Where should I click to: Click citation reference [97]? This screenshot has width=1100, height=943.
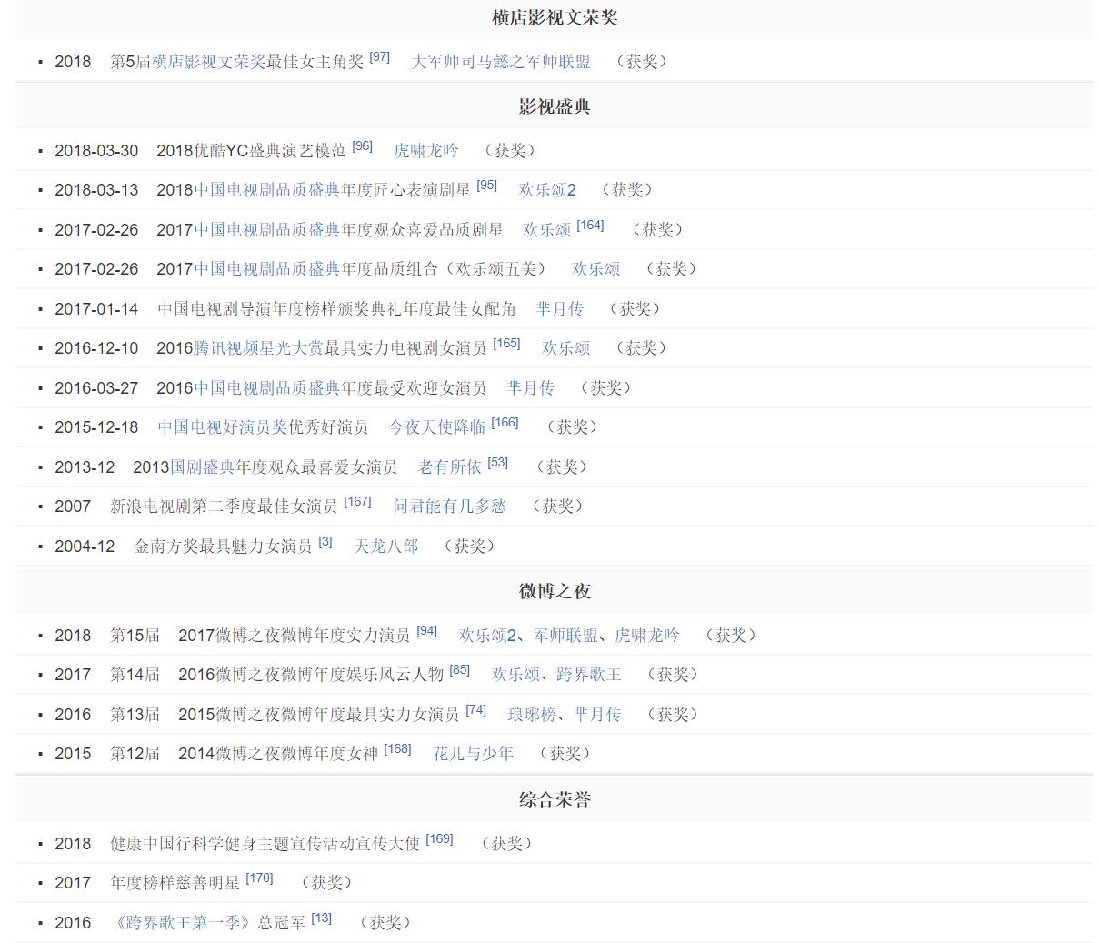point(379,57)
